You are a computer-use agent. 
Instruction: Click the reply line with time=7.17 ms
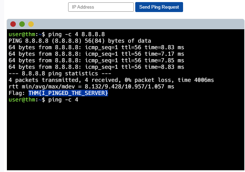click(96, 54)
